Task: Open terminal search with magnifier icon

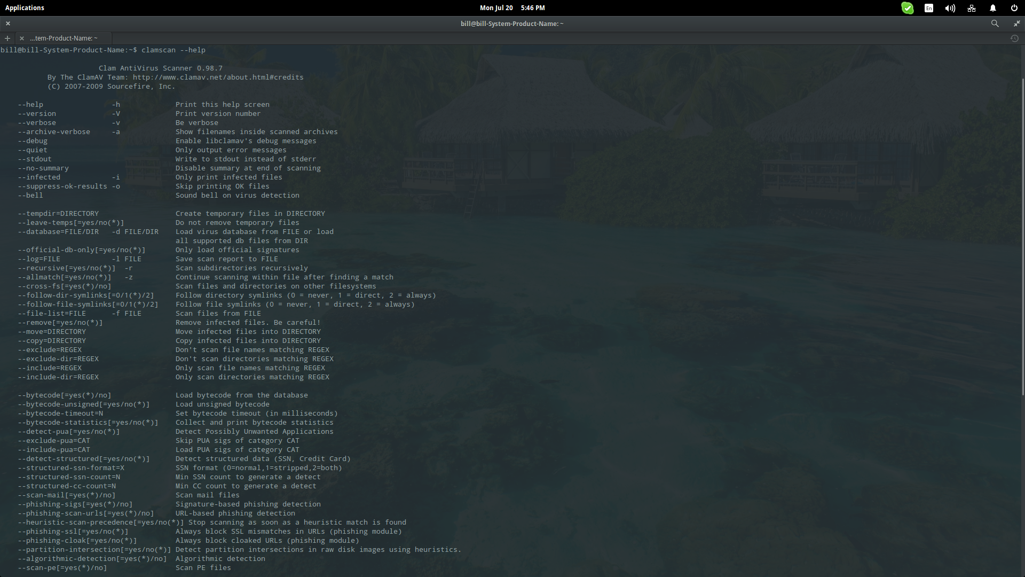Action: pyautogui.click(x=995, y=24)
